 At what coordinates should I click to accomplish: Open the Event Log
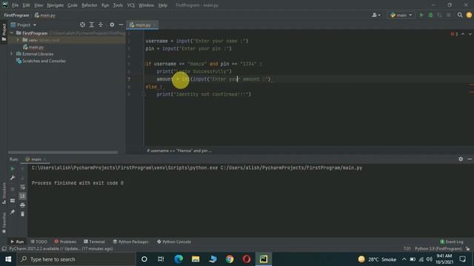point(452,242)
